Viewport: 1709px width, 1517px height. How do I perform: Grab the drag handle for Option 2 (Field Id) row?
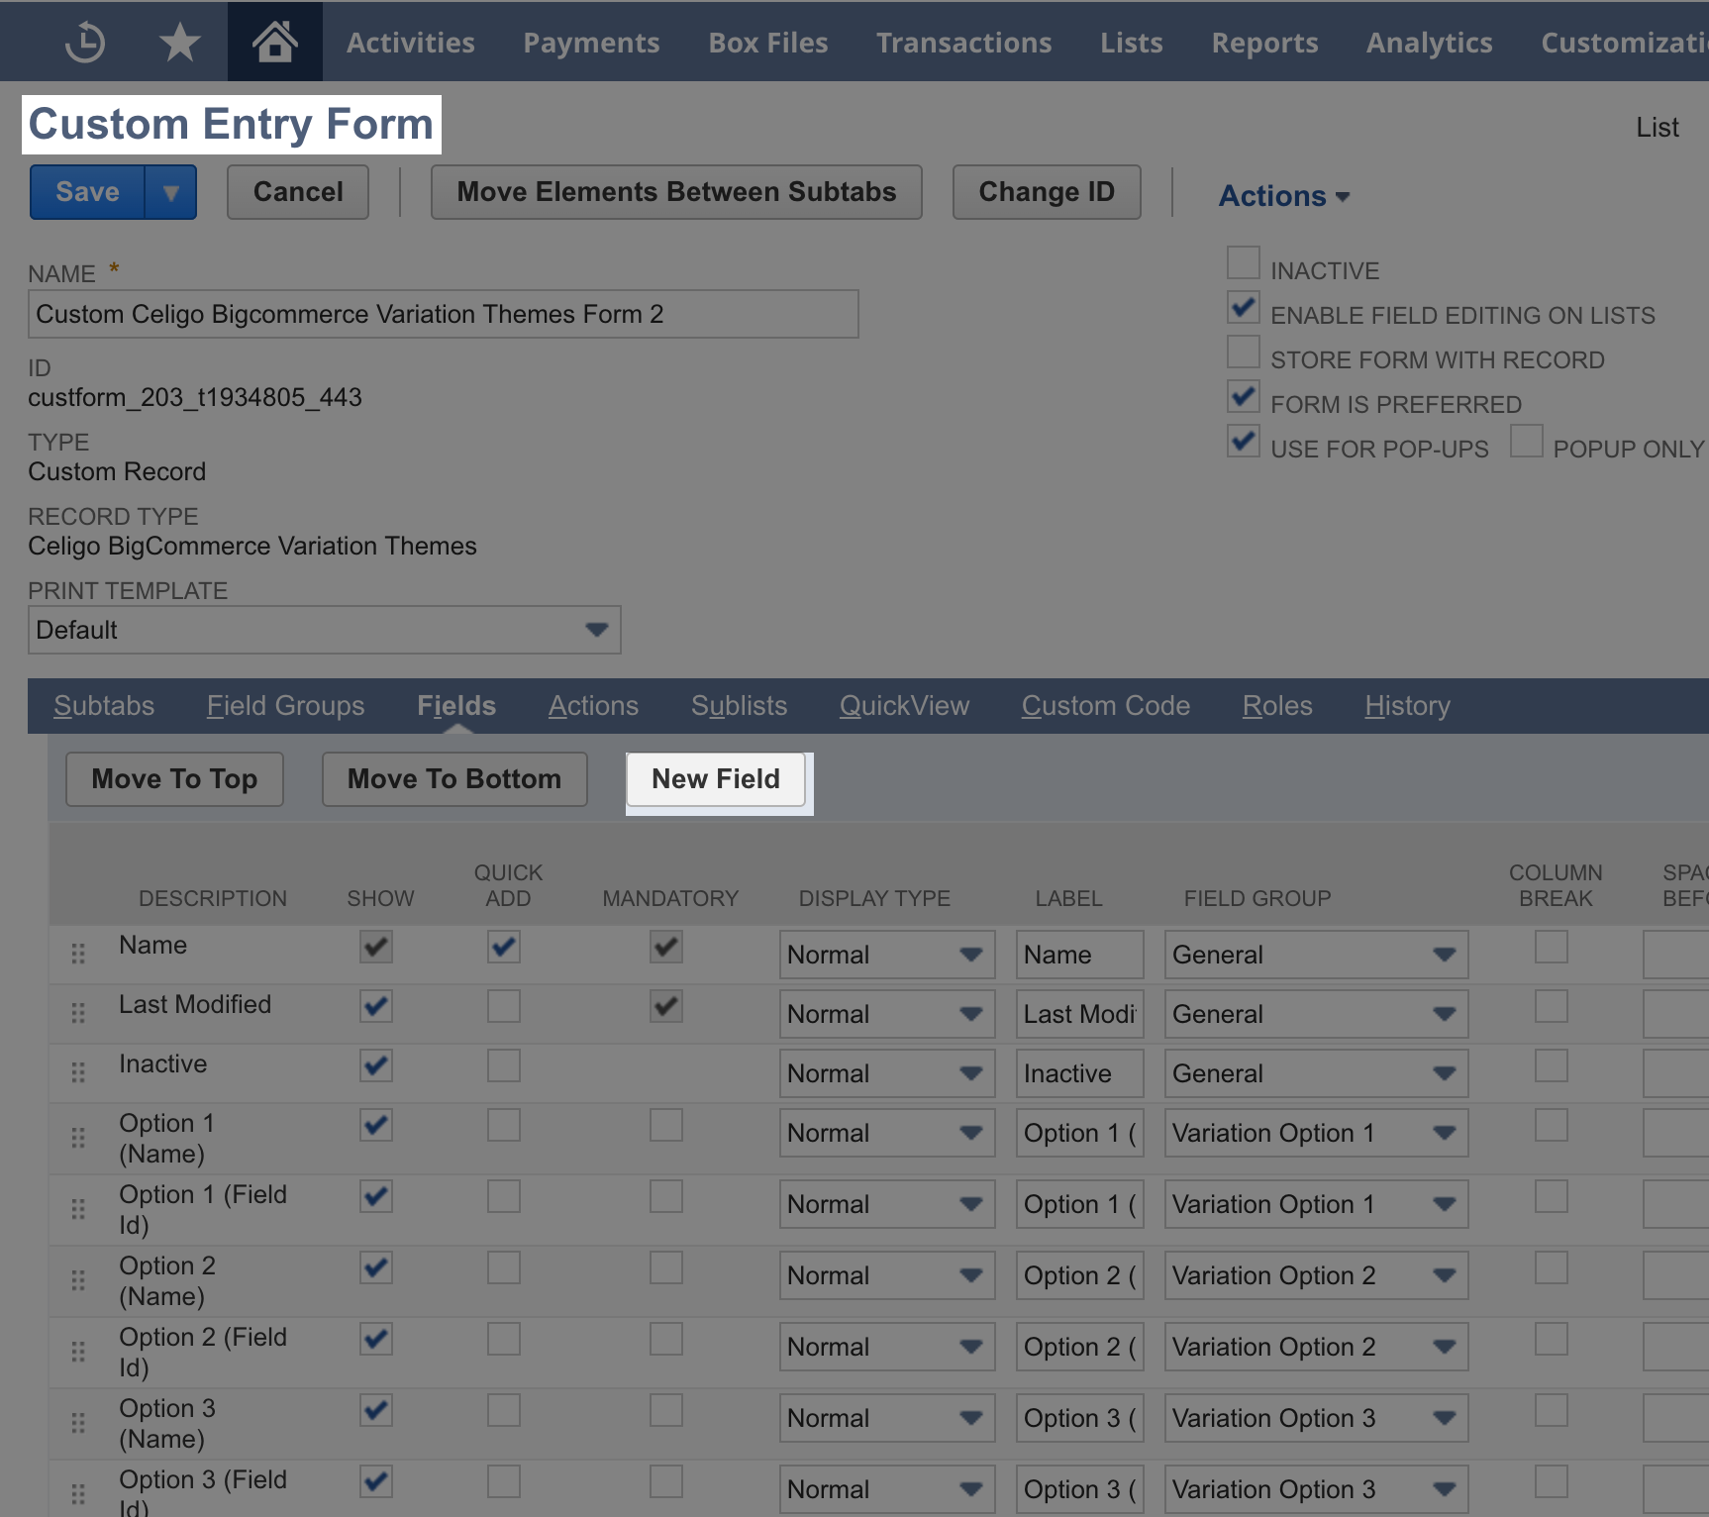pos(78,1352)
